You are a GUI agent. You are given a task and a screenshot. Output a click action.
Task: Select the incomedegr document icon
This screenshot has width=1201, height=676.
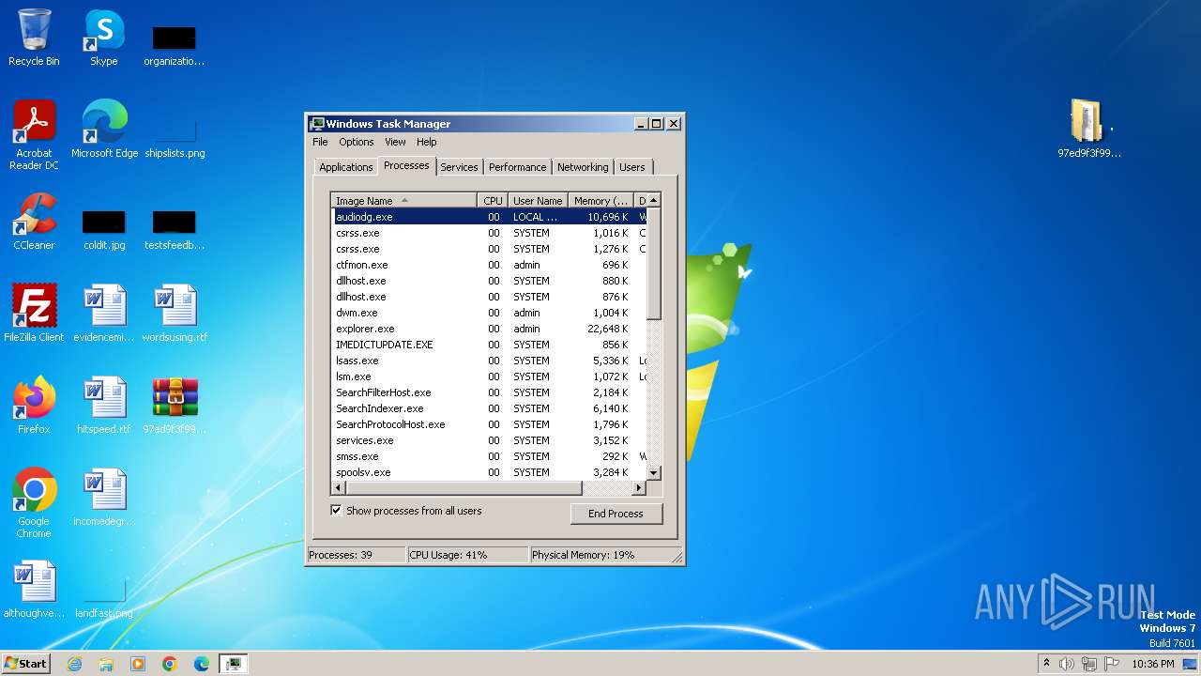point(104,498)
